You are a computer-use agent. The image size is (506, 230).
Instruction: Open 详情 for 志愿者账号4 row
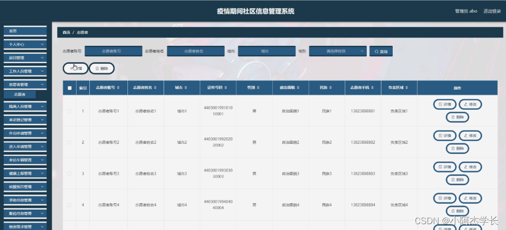tap(444, 198)
